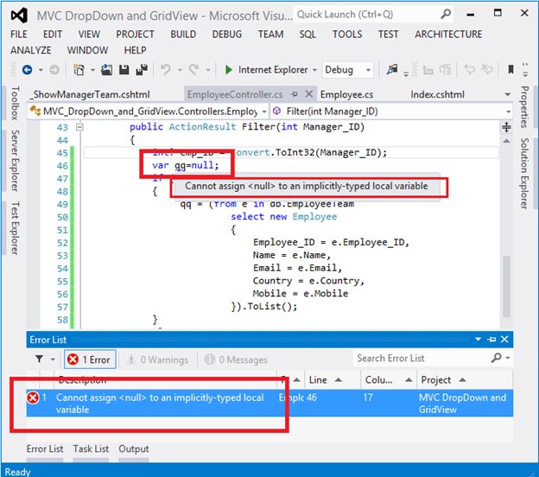Open the Navigate Backward history dropdown
This screenshot has width=539, height=477.
coord(41,70)
